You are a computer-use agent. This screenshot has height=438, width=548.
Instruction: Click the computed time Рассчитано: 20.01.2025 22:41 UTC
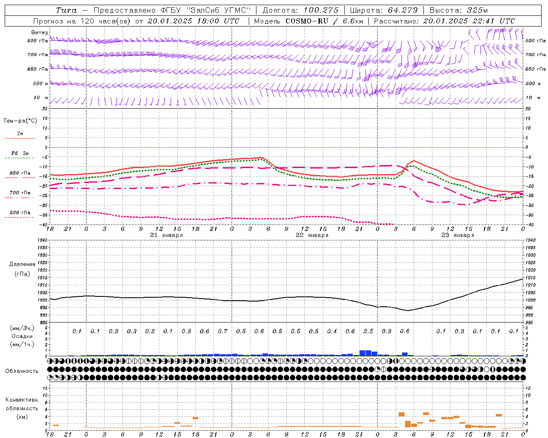click(444, 21)
